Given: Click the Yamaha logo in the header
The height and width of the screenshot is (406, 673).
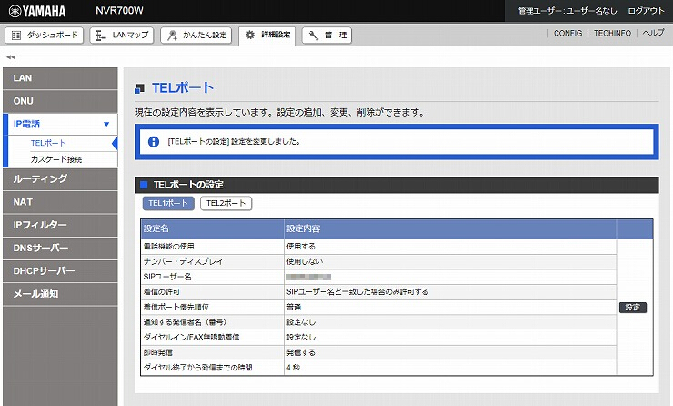Looking at the screenshot, I should click(37, 11).
